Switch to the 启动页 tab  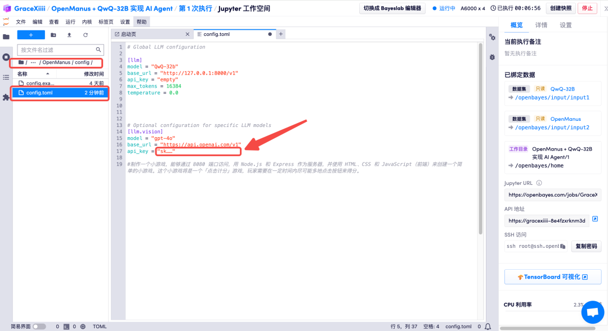coord(152,34)
